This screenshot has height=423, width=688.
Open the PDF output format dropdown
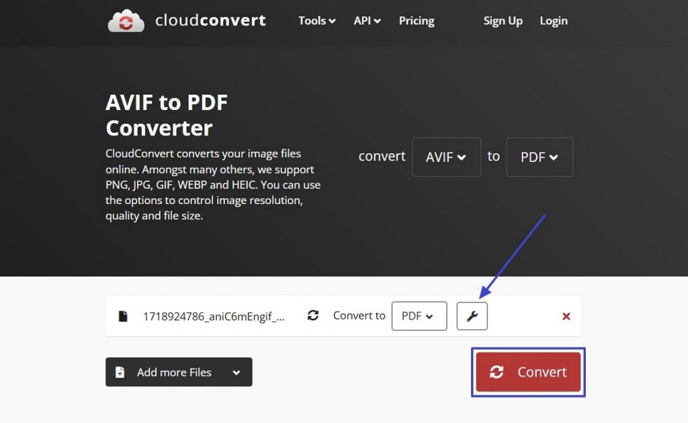coord(539,156)
